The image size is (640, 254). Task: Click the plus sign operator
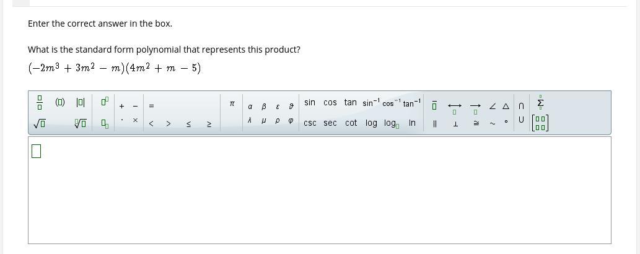(x=121, y=106)
